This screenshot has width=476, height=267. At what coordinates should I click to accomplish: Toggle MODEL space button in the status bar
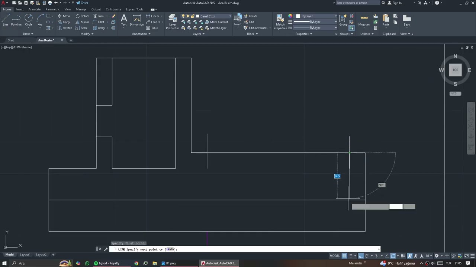tap(335, 256)
